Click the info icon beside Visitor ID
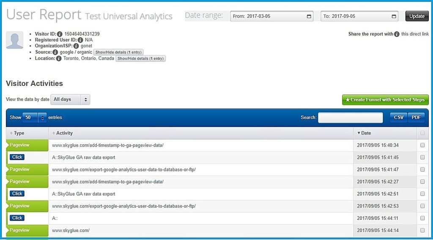This screenshot has width=433, height=240. pos(60,34)
